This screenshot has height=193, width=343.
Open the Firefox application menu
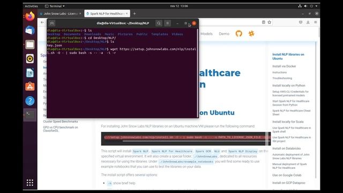[316, 22]
